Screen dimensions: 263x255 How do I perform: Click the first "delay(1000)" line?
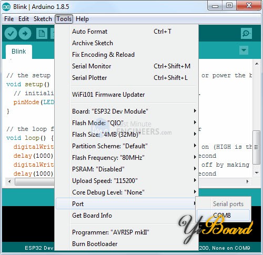click(x=33, y=156)
